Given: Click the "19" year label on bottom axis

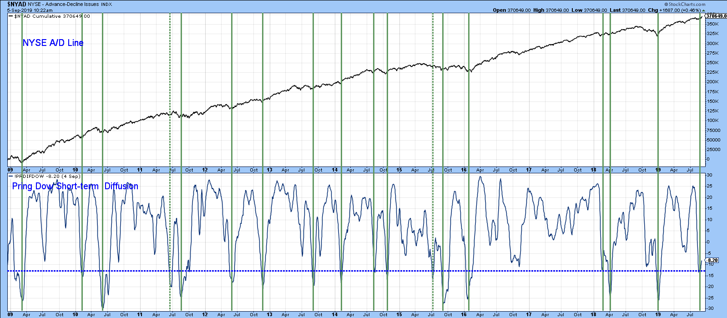Looking at the screenshot, I should click(x=658, y=314).
